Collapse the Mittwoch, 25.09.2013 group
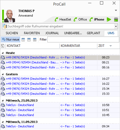This screenshot has height=130, width=120. click(x=3, y=101)
